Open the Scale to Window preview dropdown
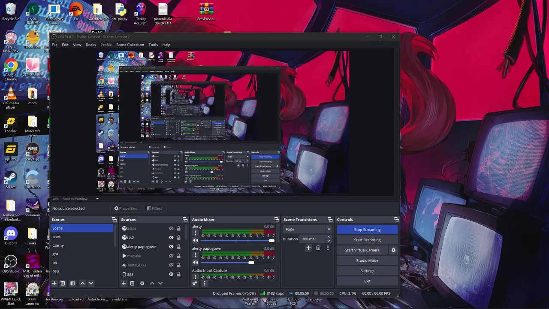The height and width of the screenshot is (309, 549). click(81, 199)
